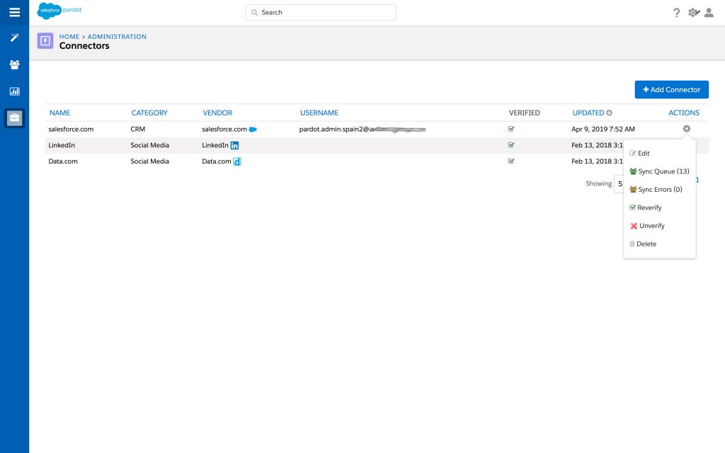Click the Apr 9, 2019 7:52 AM date

(x=603, y=129)
